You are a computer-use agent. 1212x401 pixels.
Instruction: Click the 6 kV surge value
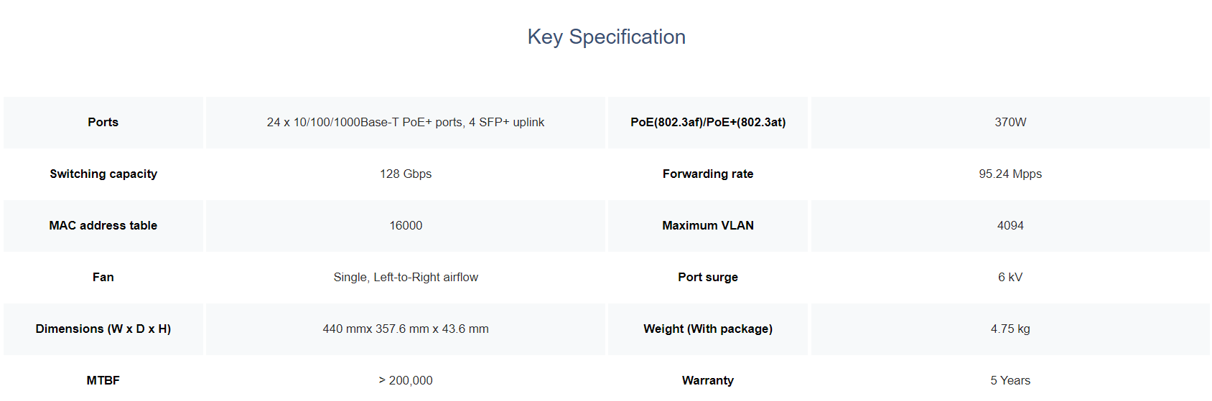1010,278
